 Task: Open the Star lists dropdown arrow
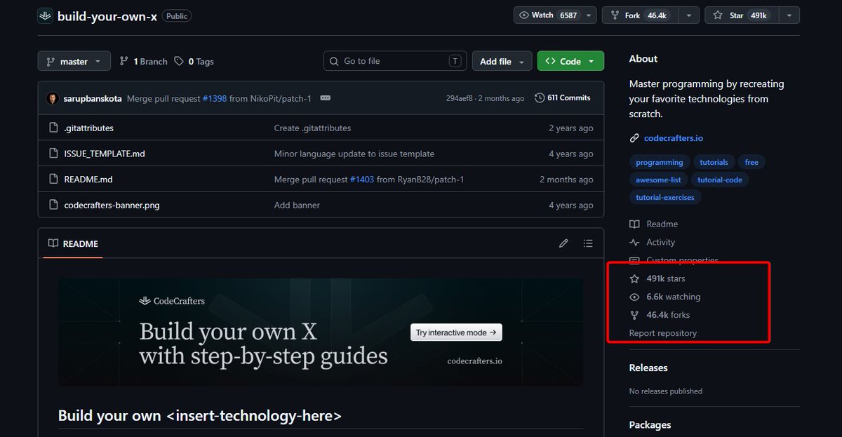789,15
